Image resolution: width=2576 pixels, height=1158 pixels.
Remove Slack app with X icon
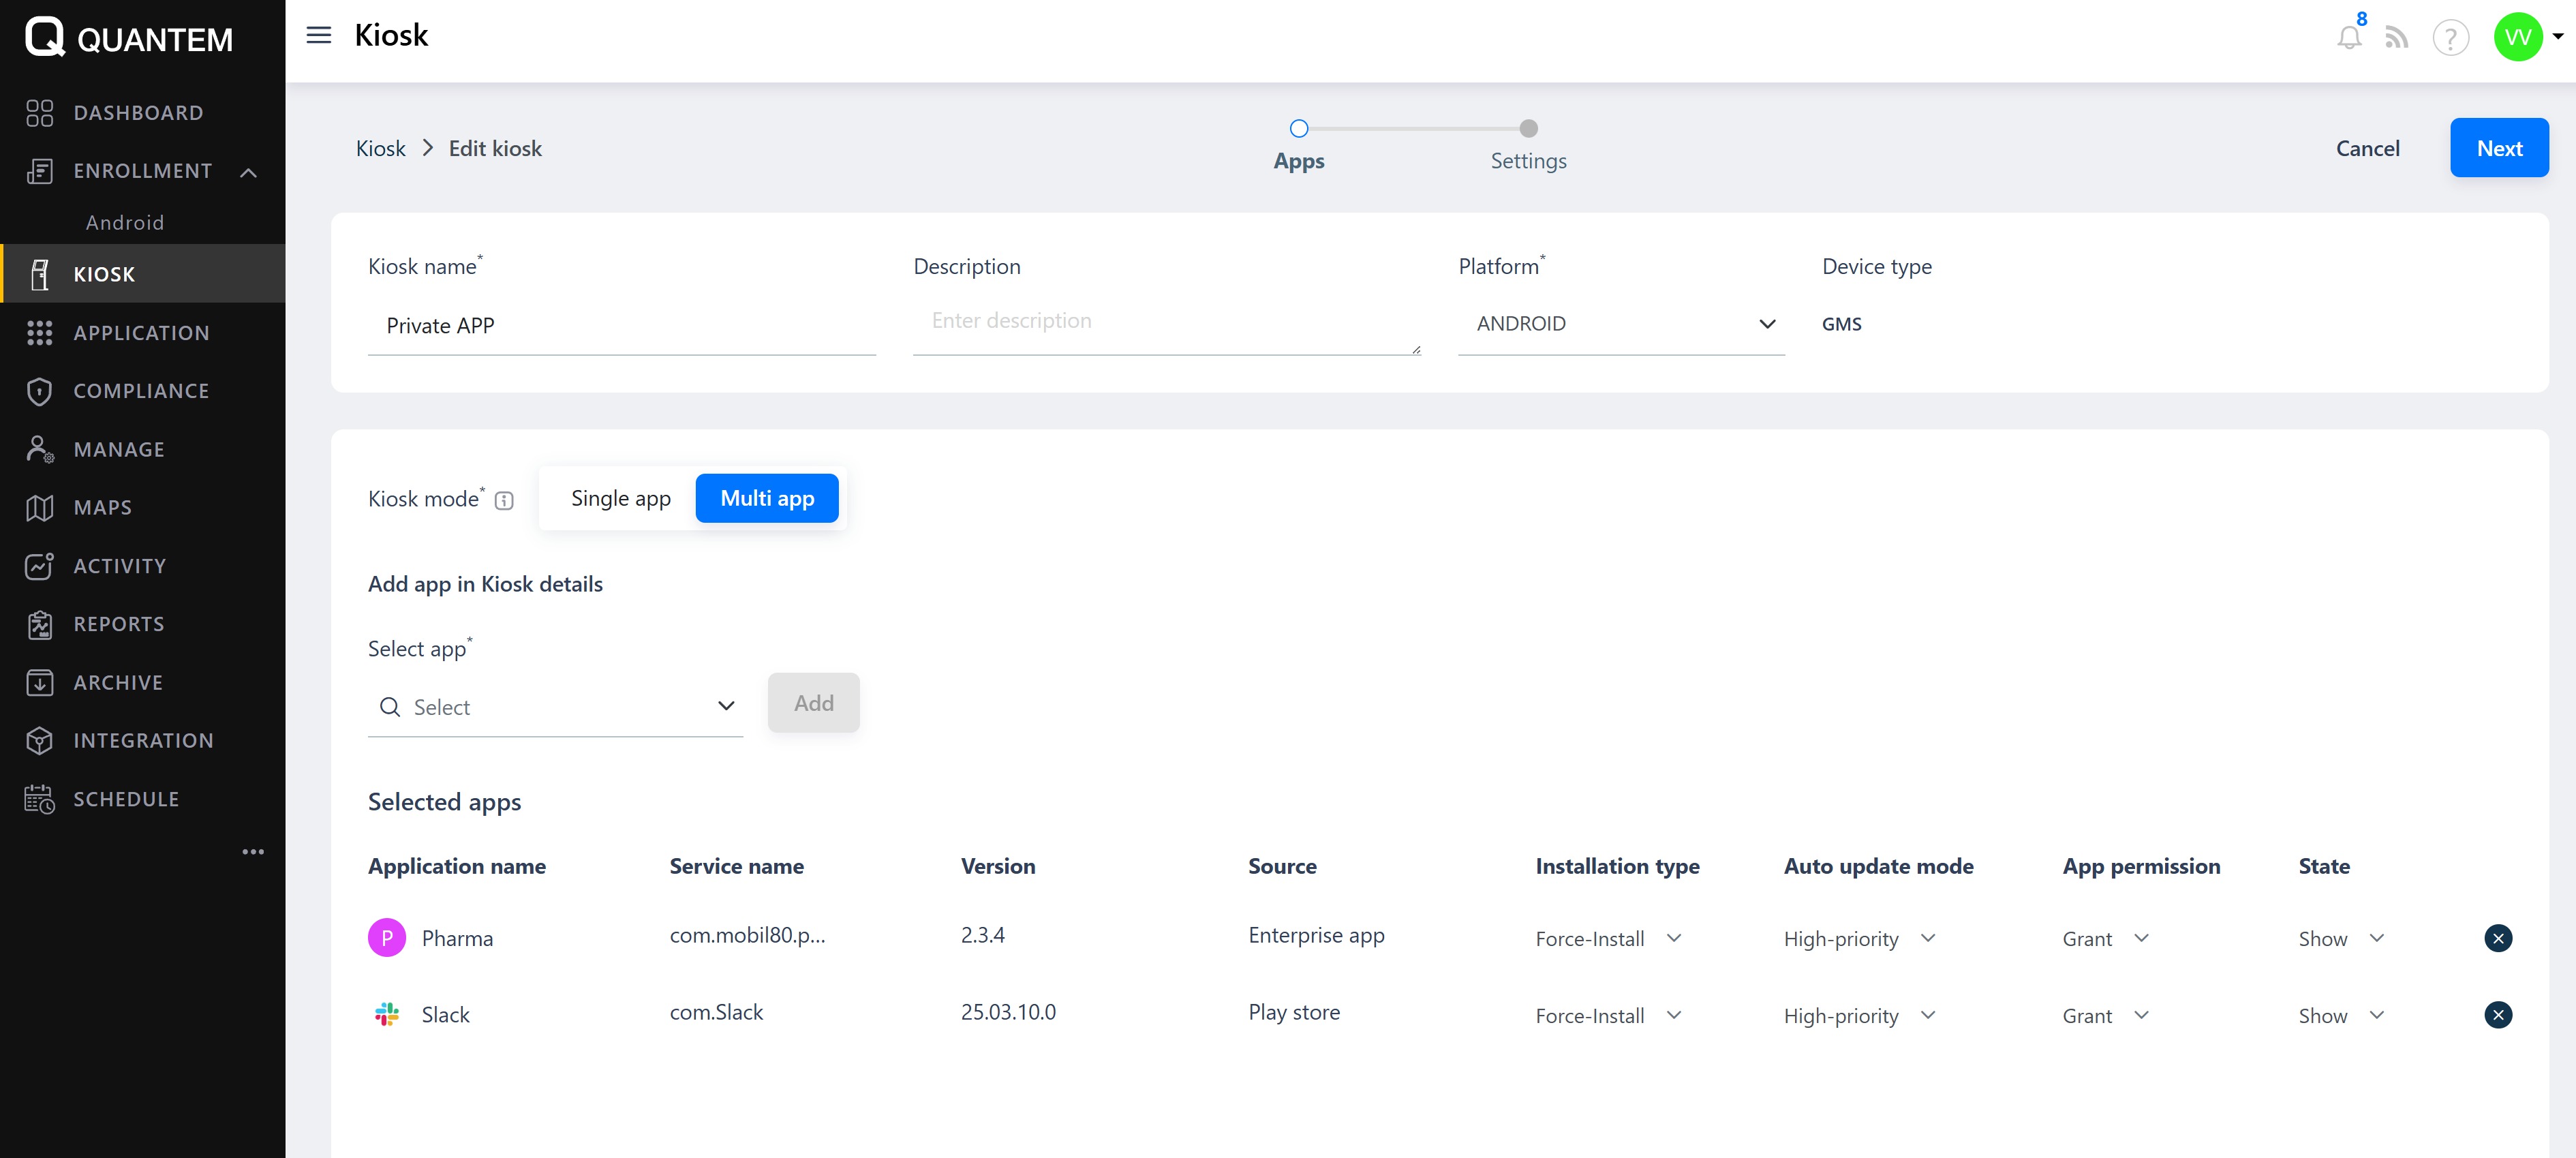[x=2497, y=1015]
